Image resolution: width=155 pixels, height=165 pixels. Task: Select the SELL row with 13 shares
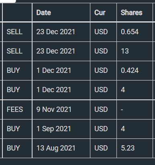tap(77, 51)
